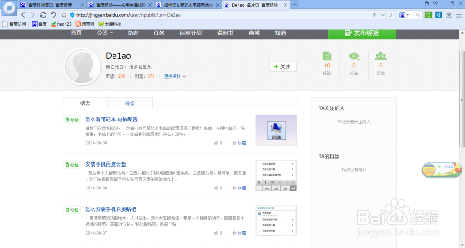Click 收藏 for 怎么安装手机百度贴吧
This screenshot has width=465, height=248.
pyautogui.click(x=239, y=233)
